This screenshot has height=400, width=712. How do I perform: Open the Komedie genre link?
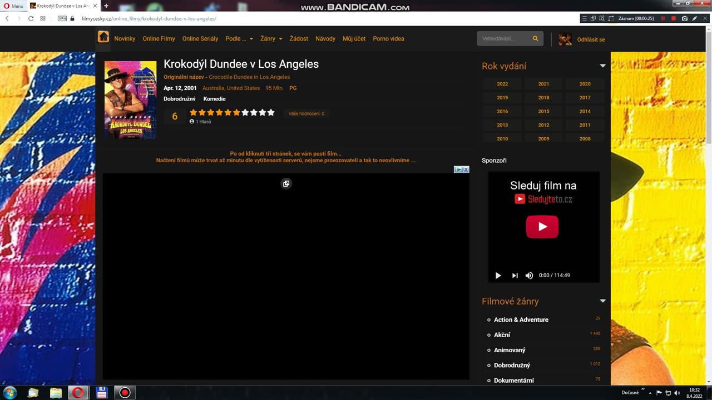(214, 99)
